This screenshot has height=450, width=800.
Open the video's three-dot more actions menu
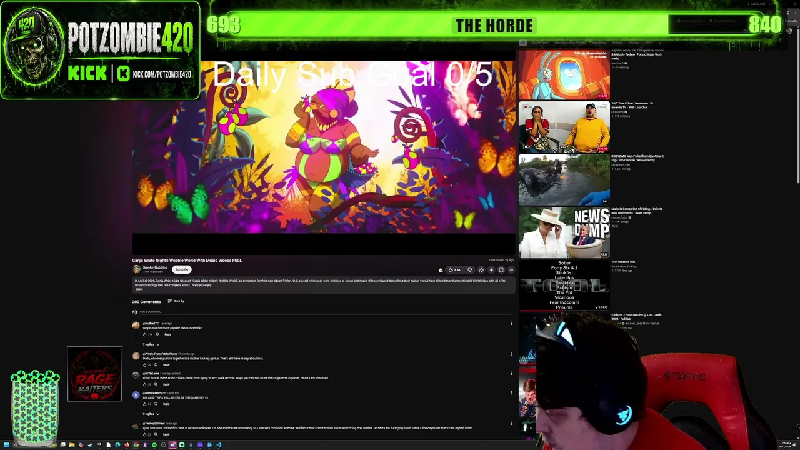click(511, 270)
